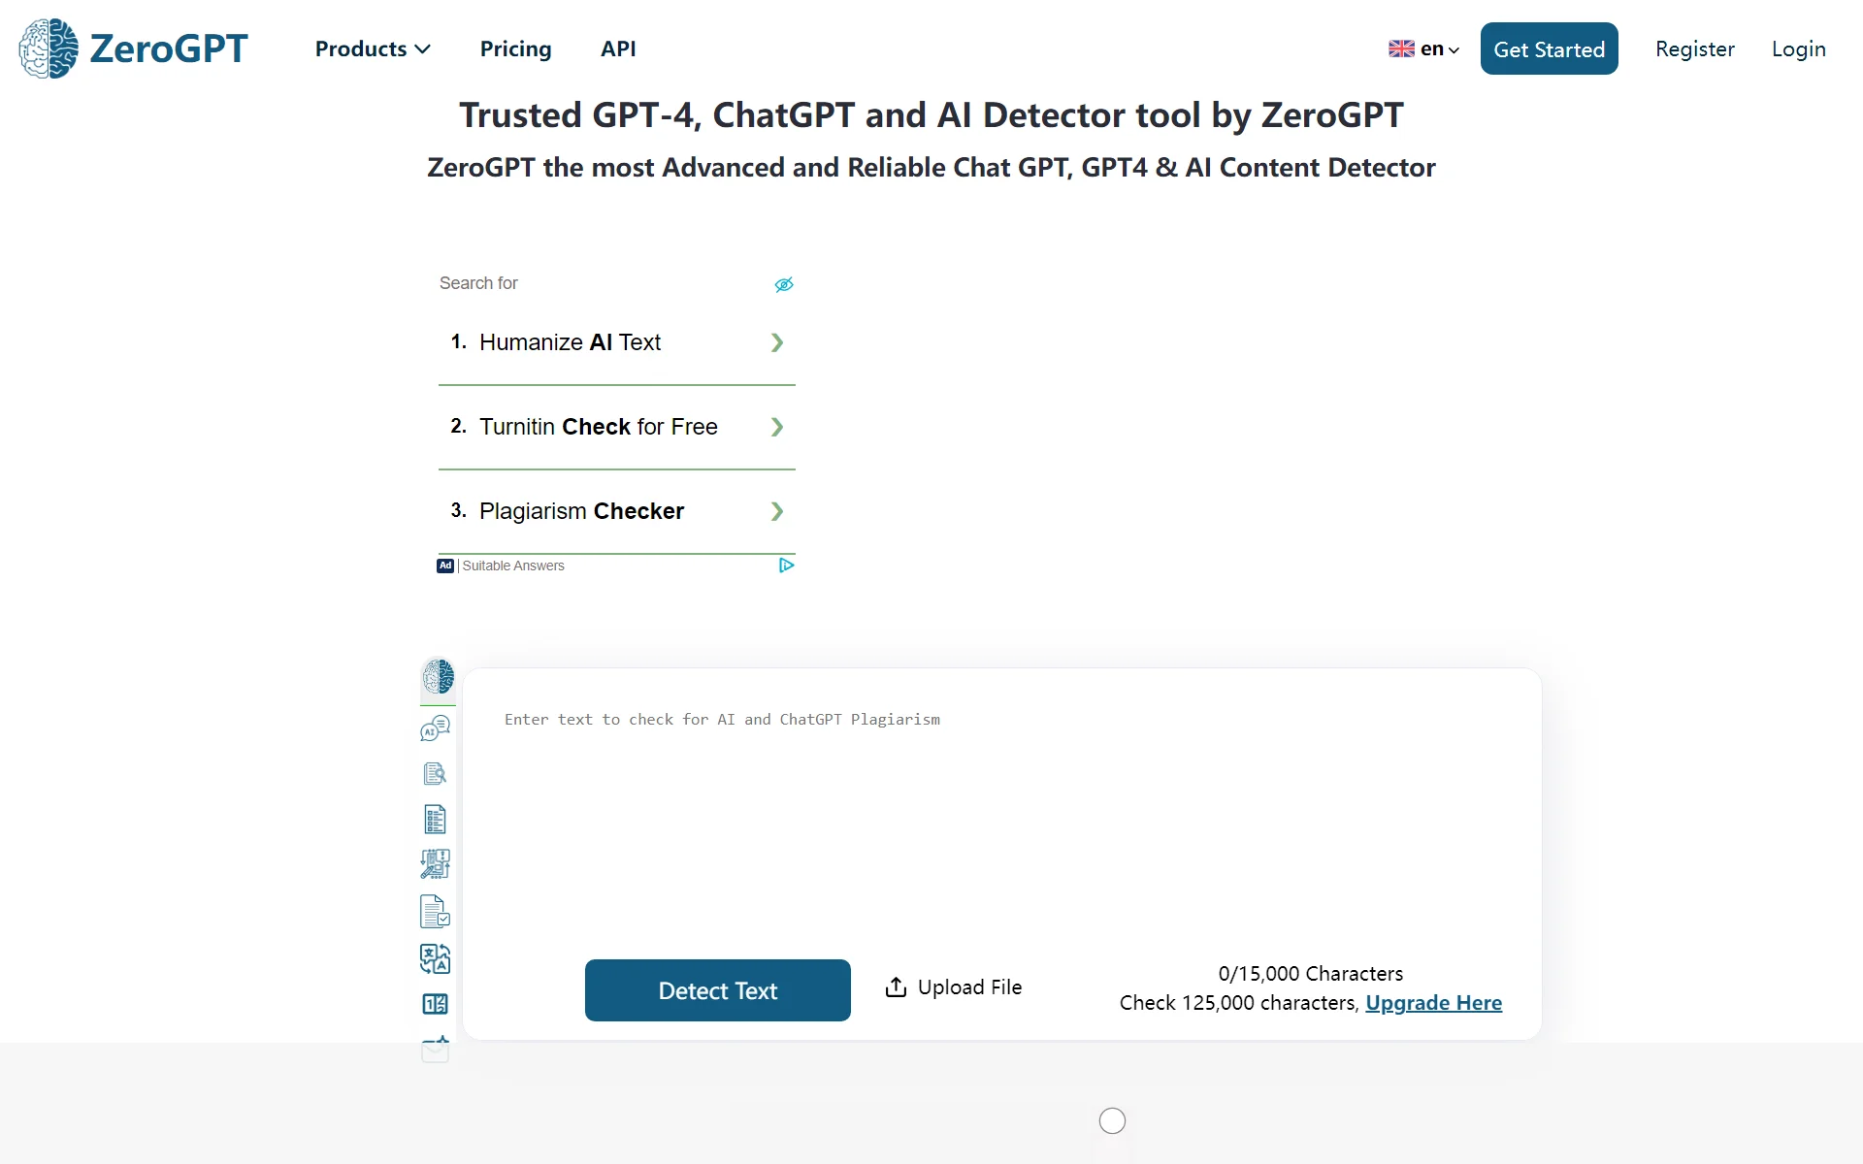
Task: Open the Pricing menu item
Action: tap(515, 48)
